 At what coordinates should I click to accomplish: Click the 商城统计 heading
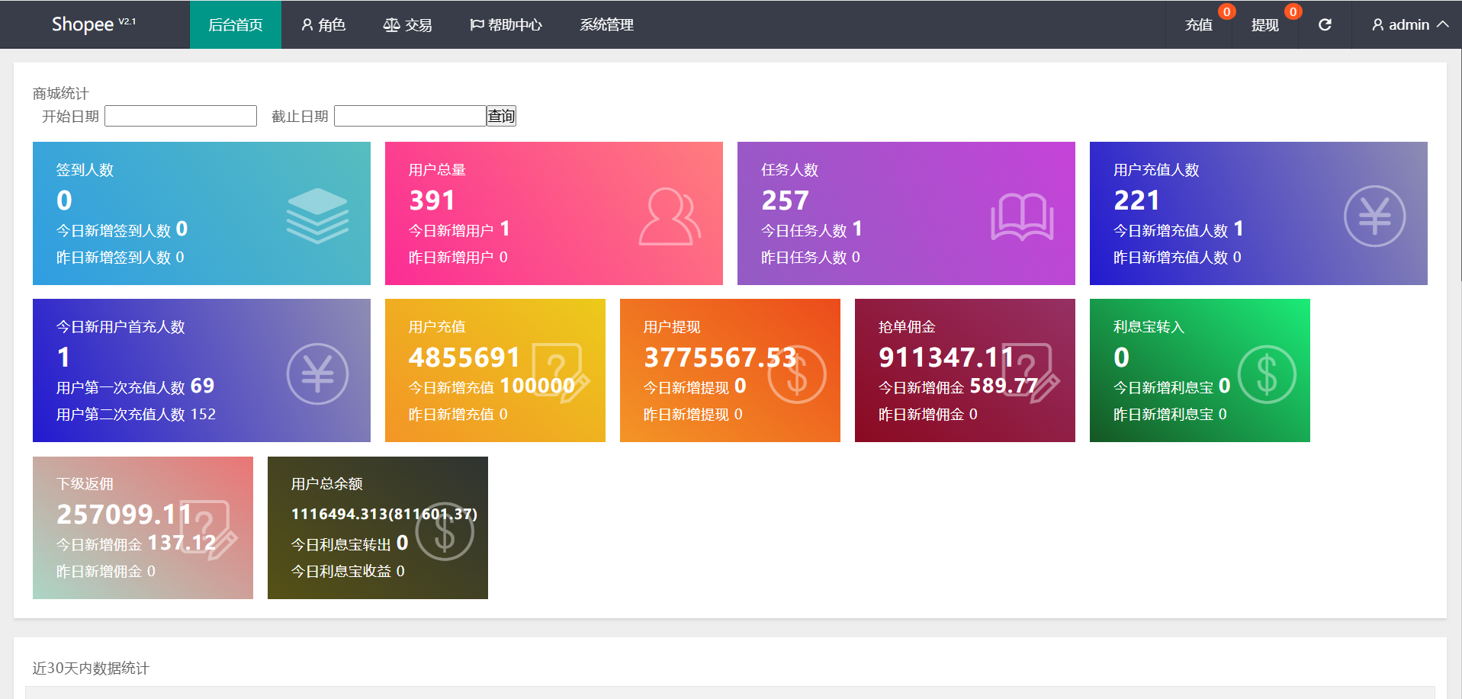coord(60,93)
